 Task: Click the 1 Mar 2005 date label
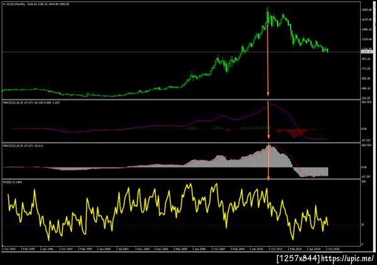(x=180, y=249)
